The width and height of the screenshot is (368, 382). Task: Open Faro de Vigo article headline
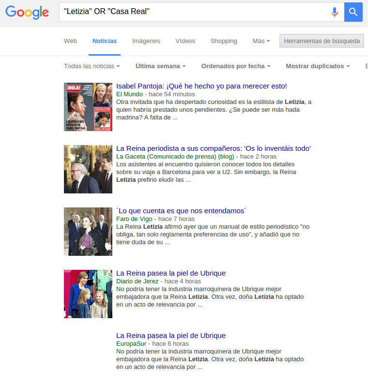point(182,211)
